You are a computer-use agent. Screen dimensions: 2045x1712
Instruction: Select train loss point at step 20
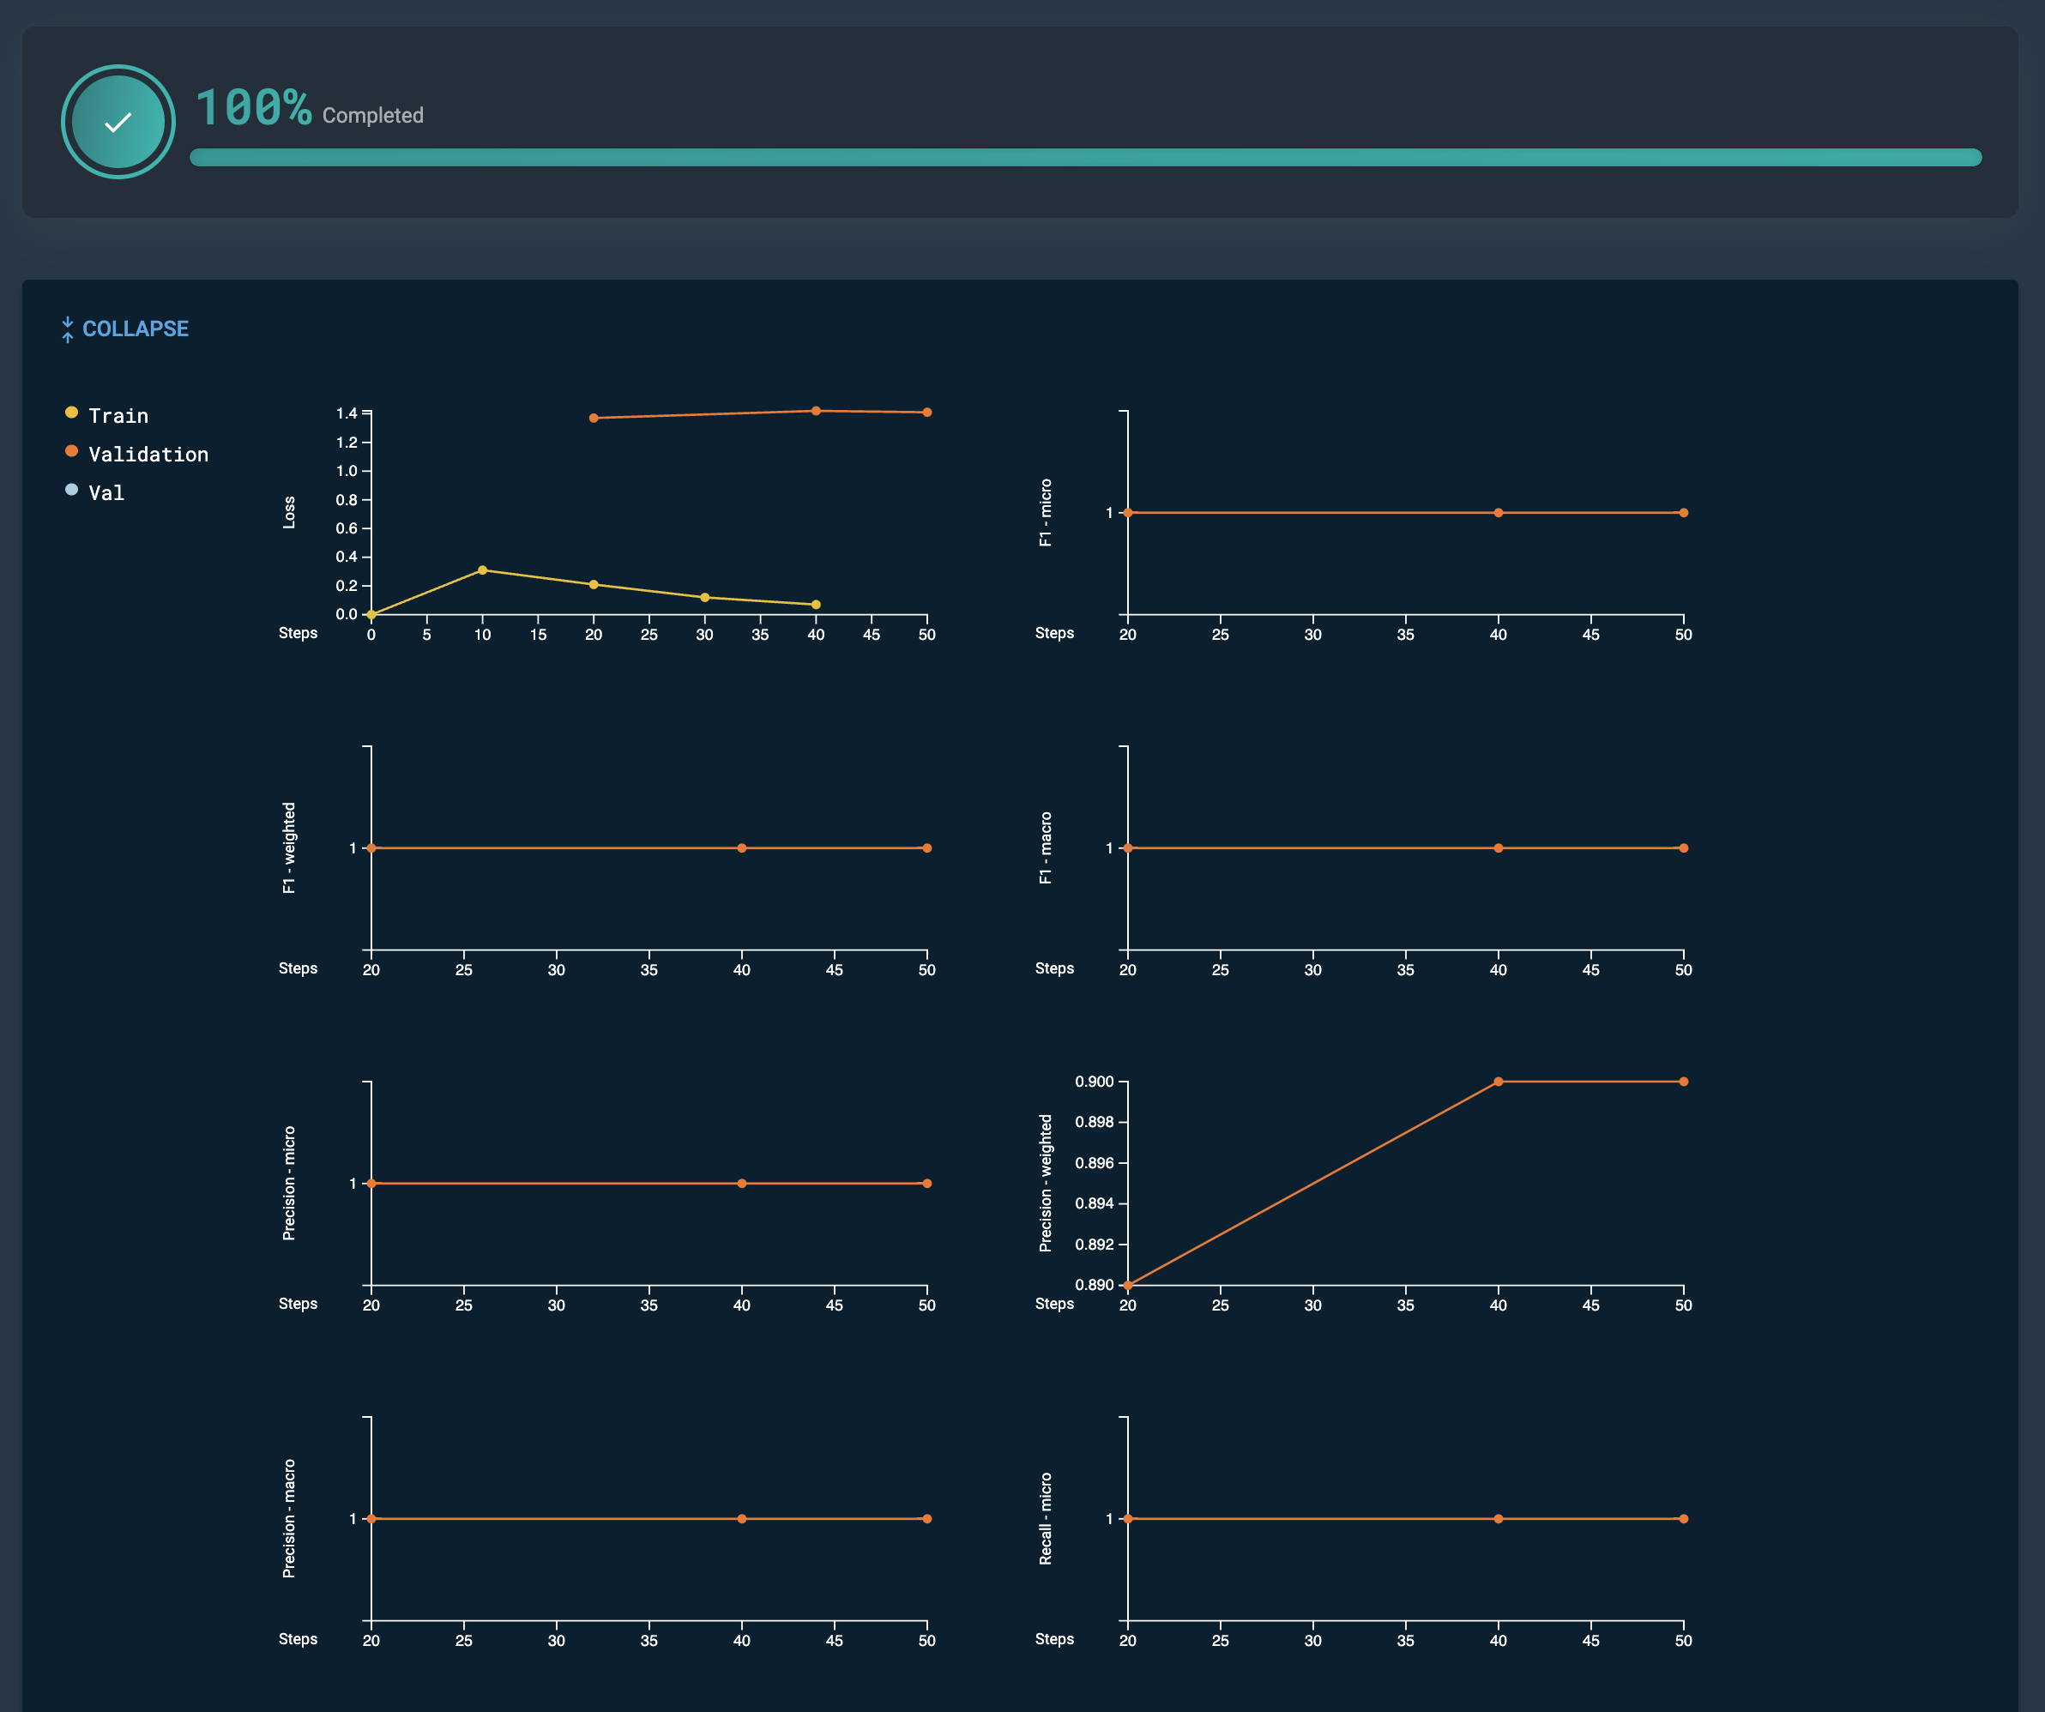pyautogui.click(x=594, y=584)
